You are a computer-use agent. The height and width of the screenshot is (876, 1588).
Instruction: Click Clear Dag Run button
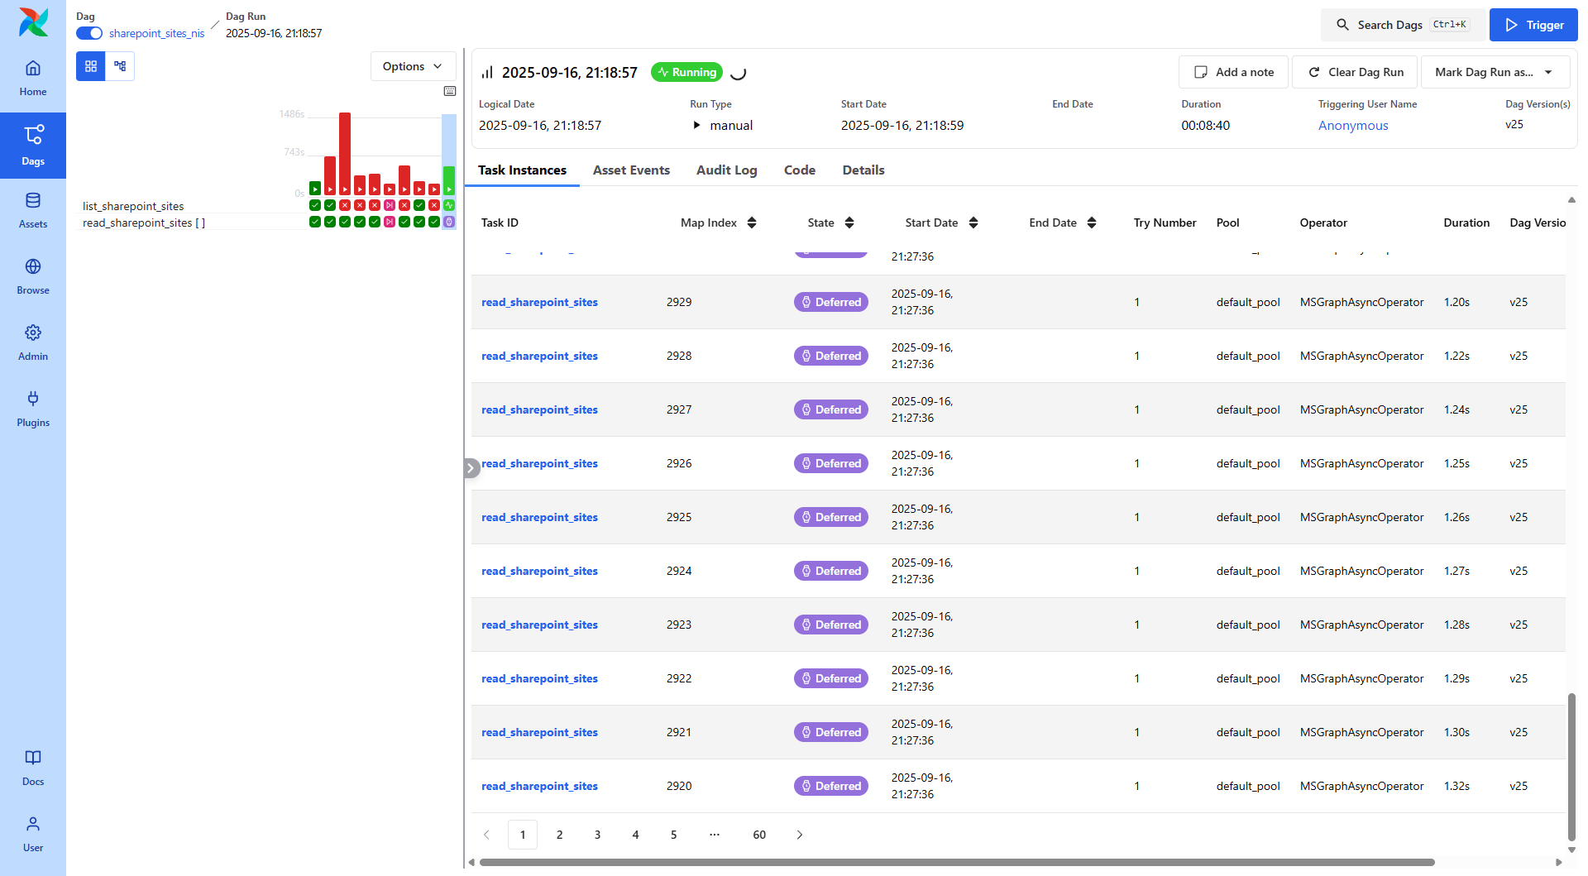click(x=1355, y=72)
